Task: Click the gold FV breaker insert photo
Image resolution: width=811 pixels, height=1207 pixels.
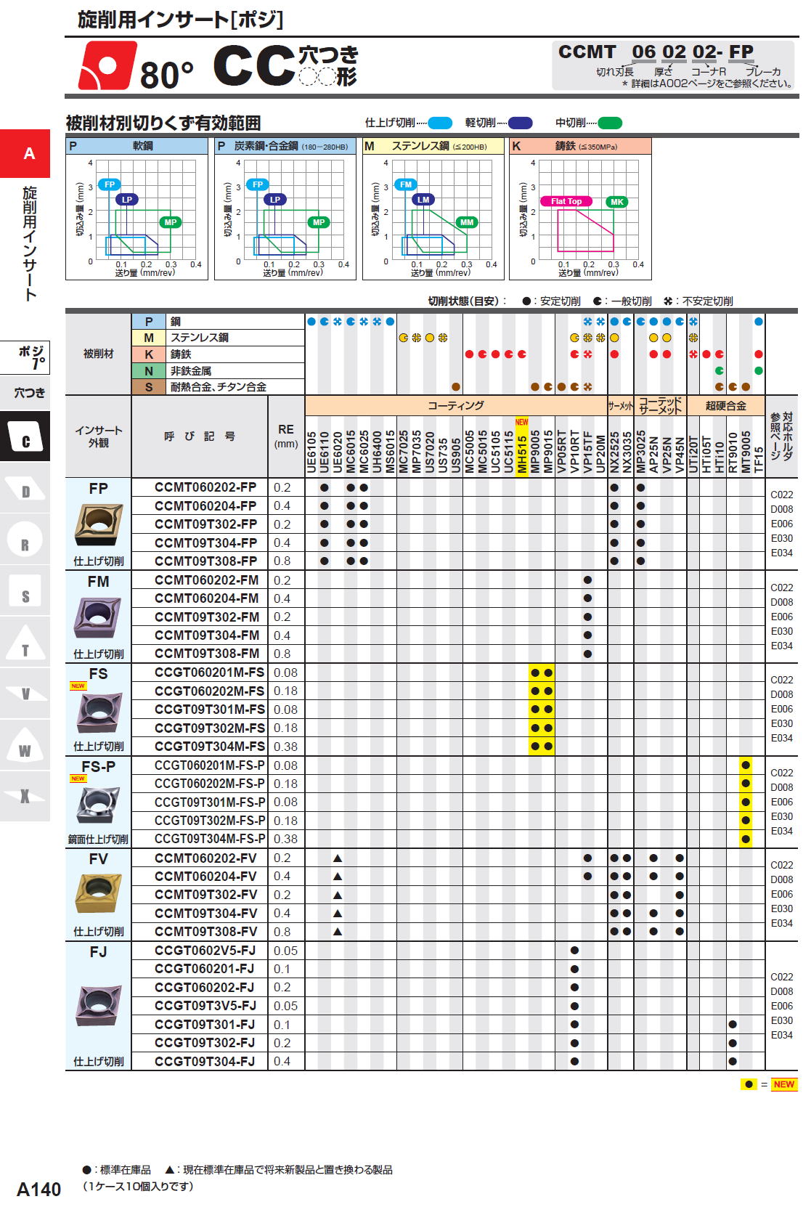Action: (98, 894)
